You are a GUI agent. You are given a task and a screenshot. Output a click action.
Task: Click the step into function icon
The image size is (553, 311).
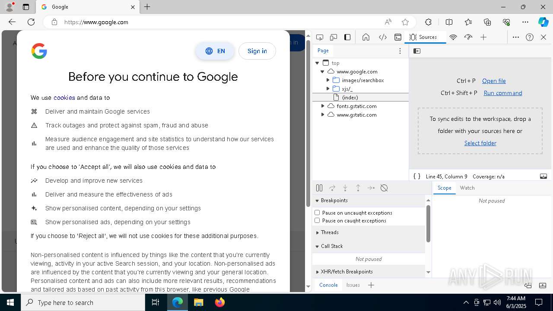pyautogui.click(x=345, y=188)
